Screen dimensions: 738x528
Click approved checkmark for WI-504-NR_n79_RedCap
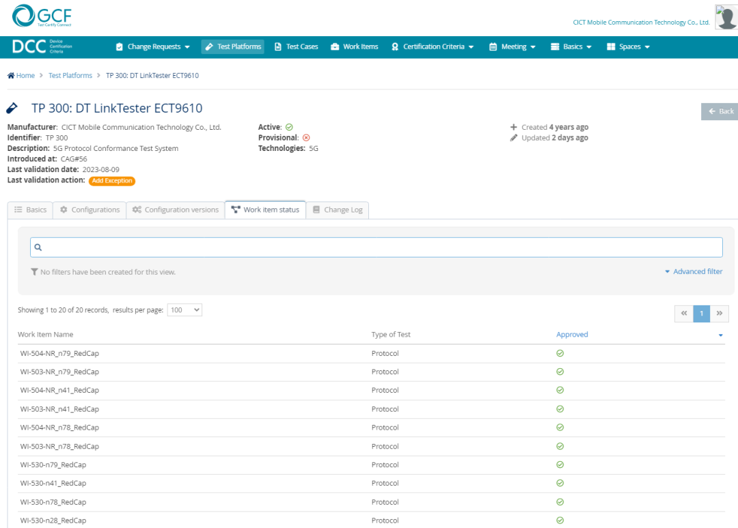point(560,353)
